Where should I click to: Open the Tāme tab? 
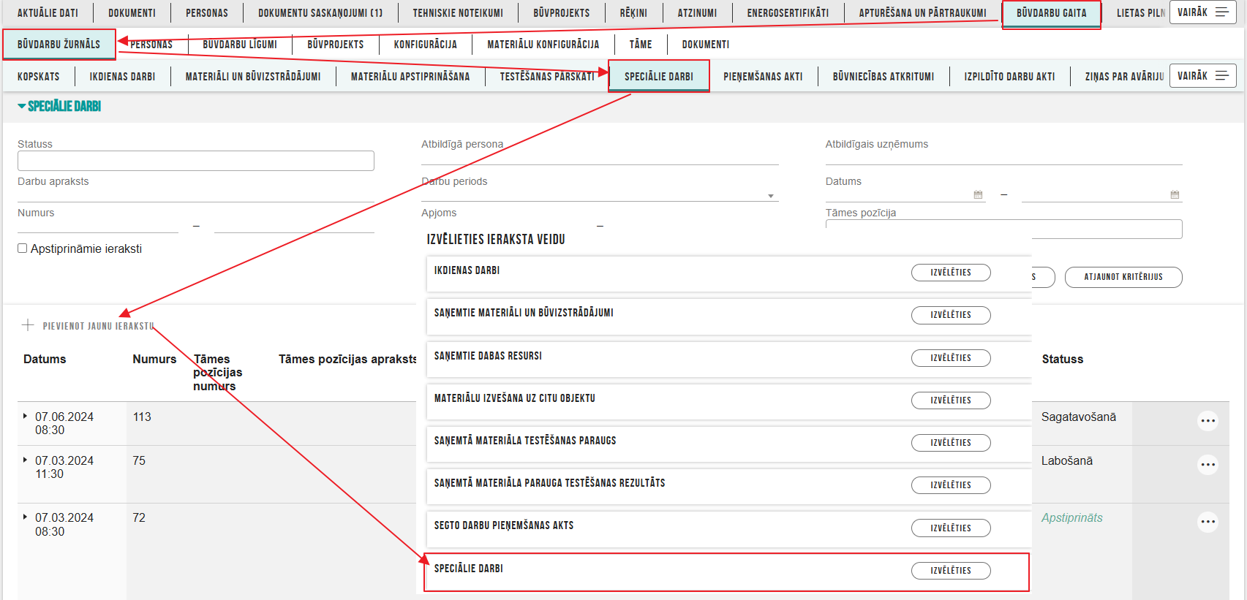(641, 45)
